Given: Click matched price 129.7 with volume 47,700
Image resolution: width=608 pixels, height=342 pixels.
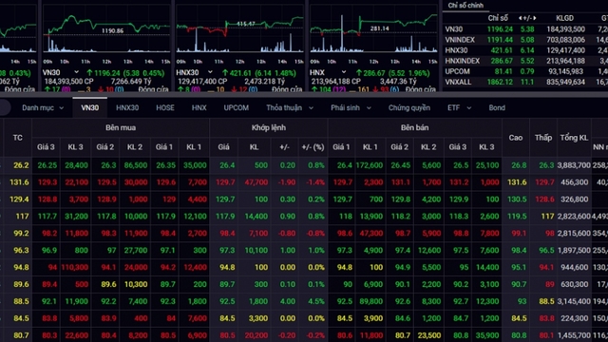Looking at the screenshot, I should click(225, 182).
